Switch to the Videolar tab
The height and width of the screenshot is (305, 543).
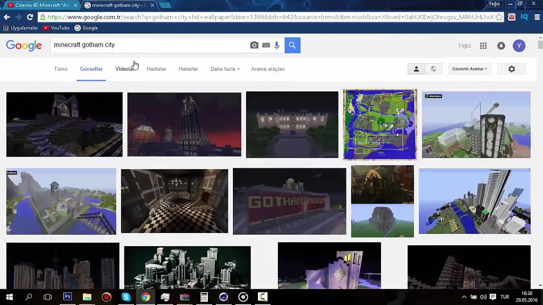(x=125, y=69)
